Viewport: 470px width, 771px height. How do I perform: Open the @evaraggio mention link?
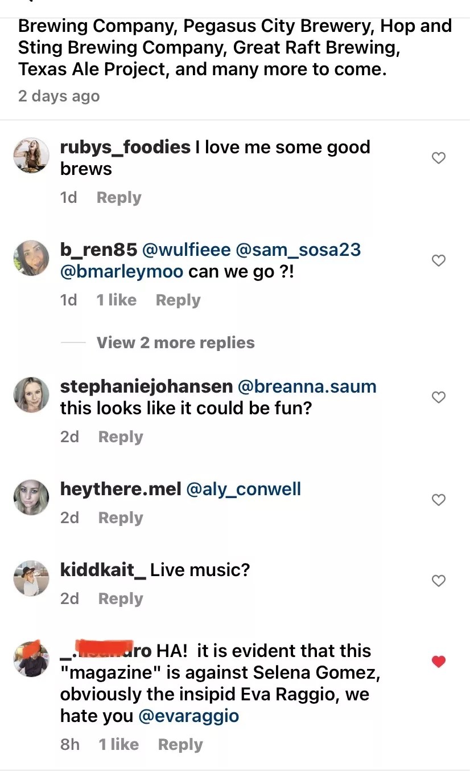(189, 716)
